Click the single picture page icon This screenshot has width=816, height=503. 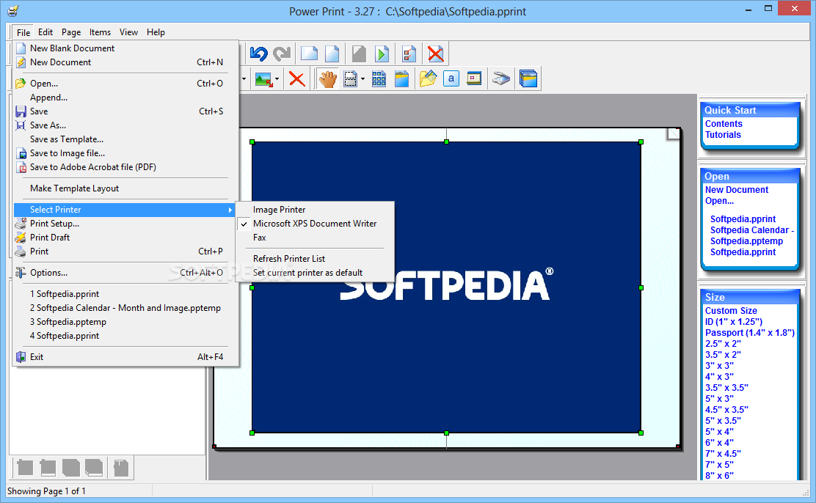point(401,79)
